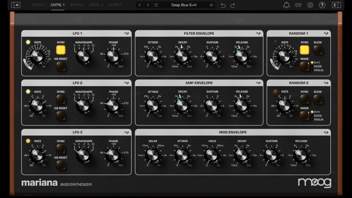Favorite the Deep Blue S+H preset star

[x=211, y=5]
